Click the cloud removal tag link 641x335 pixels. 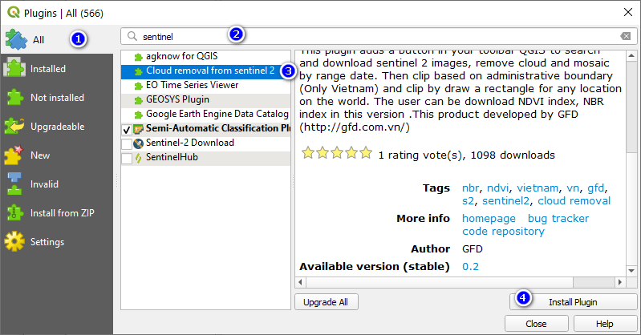point(574,201)
